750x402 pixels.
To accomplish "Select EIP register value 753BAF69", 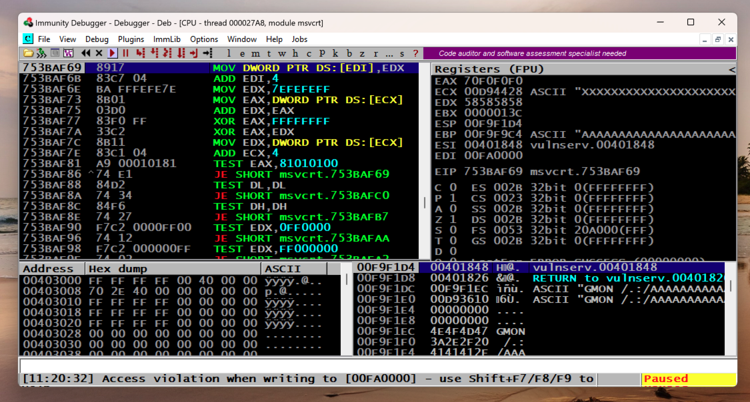I will (493, 172).
